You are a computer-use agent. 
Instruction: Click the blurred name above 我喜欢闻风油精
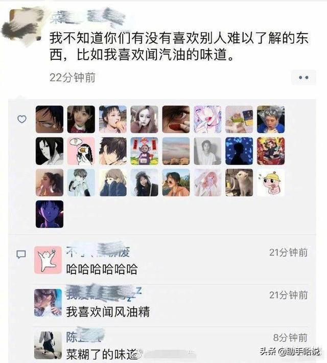click(104, 294)
